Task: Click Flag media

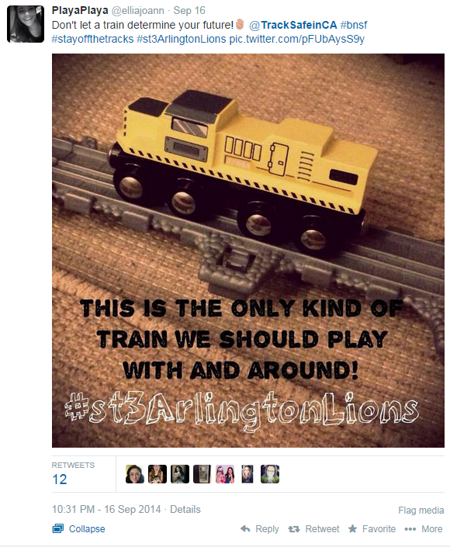Action: 421,511
